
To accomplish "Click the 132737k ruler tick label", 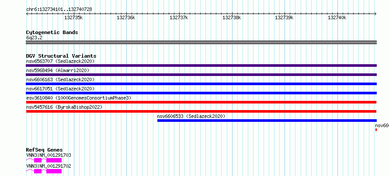I will pos(179,17).
